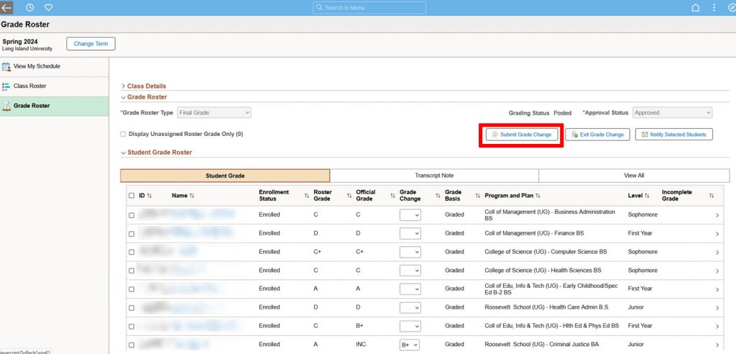Open the three-dot actions menu

tap(714, 7)
